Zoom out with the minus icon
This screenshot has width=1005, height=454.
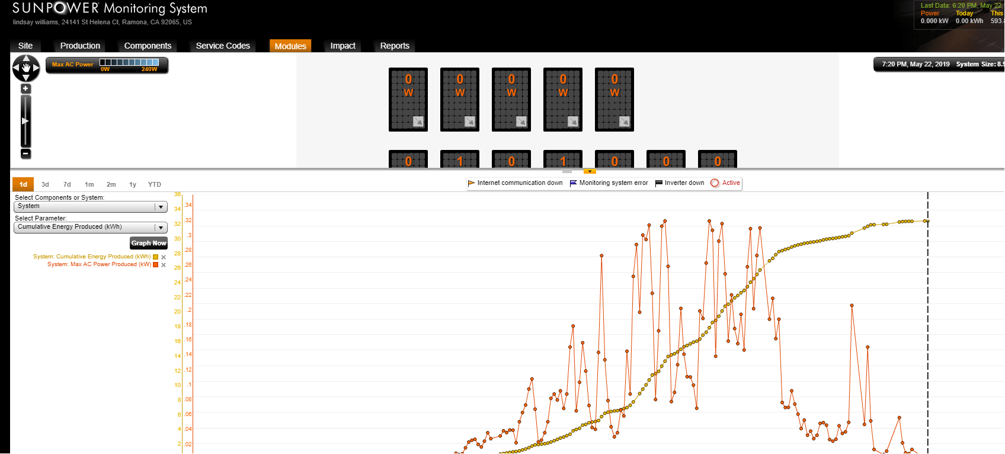click(x=25, y=154)
